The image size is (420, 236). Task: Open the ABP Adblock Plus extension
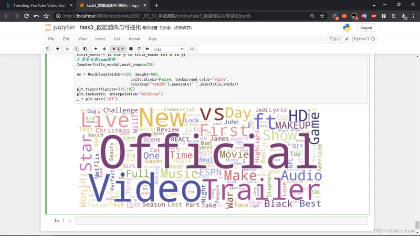click(374, 16)
